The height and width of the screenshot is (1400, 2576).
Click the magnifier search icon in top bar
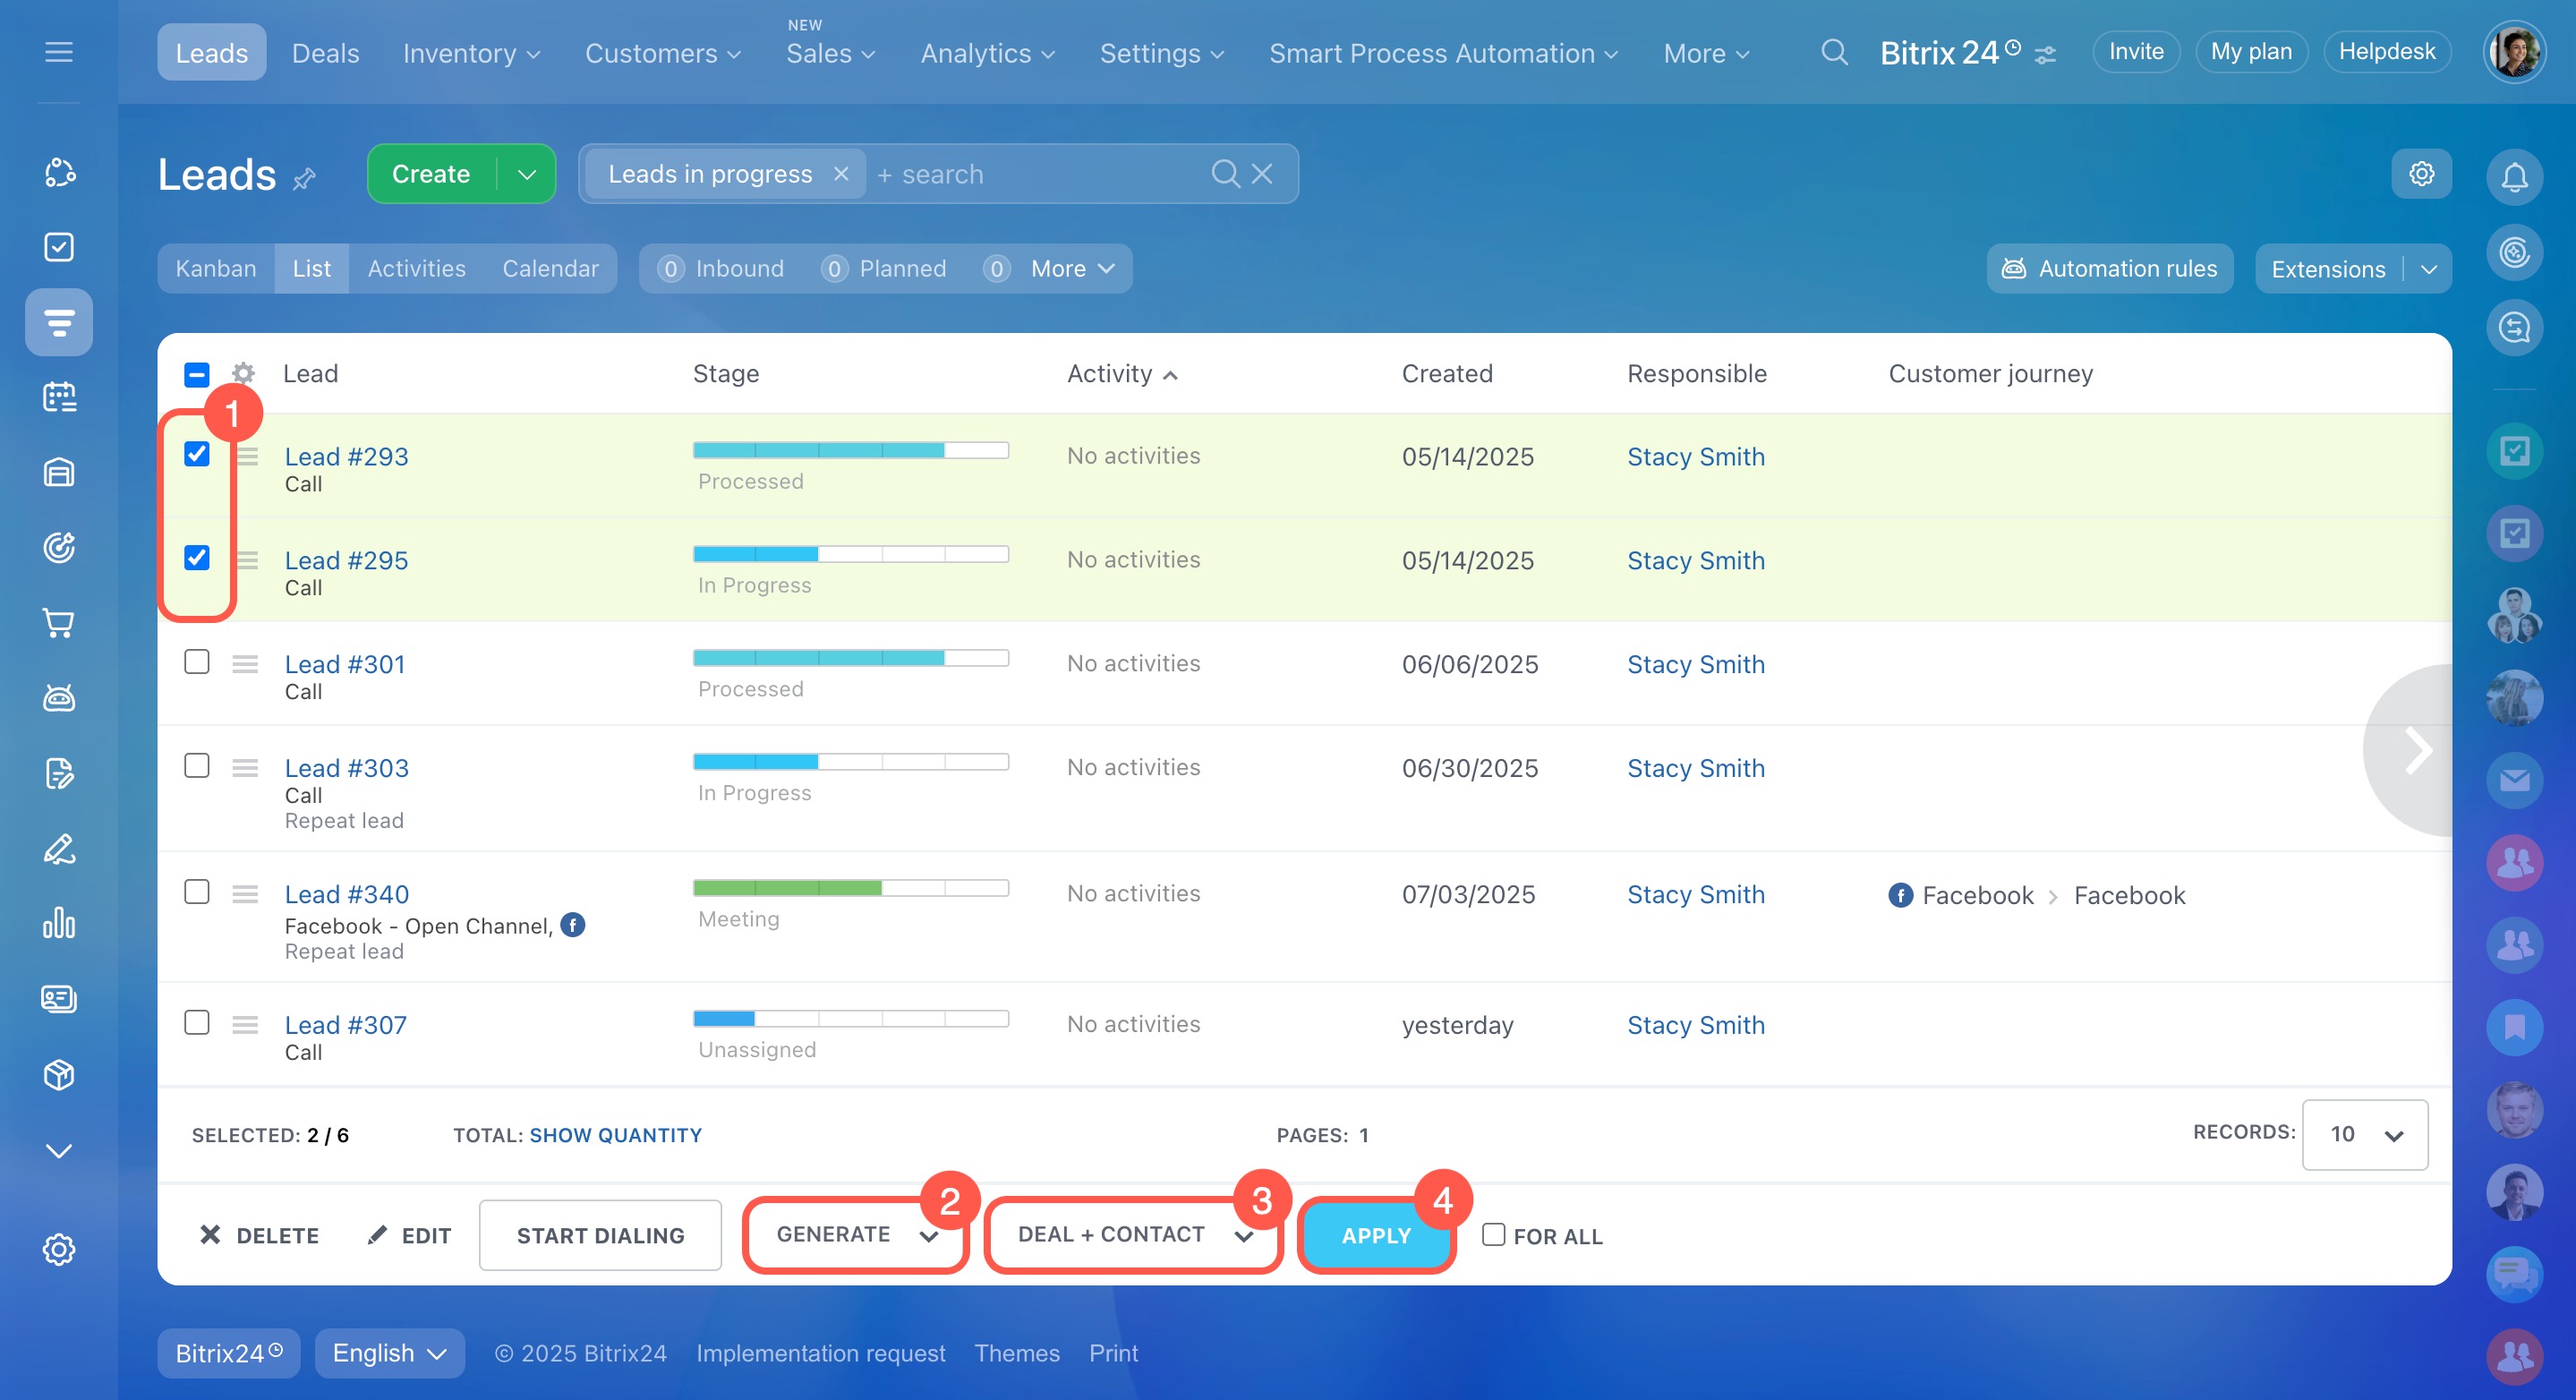pyautogui.click(x=1833, y=52)
